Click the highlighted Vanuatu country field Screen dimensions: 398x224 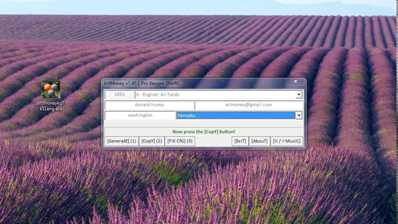point(236,115)
